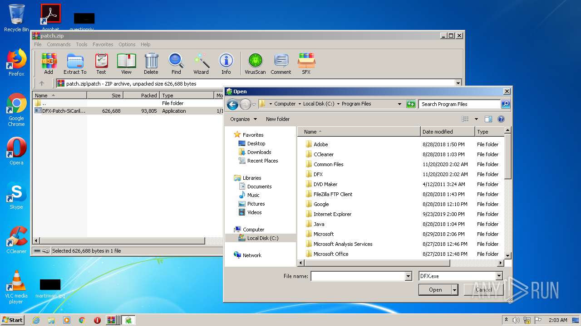Click the scroll down arrow of the file list
This screenshot has width=581, height=326.
[508, 256]
